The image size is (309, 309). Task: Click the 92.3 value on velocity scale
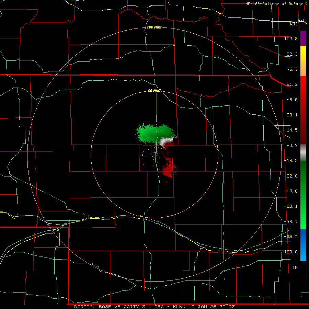point(292,54)
